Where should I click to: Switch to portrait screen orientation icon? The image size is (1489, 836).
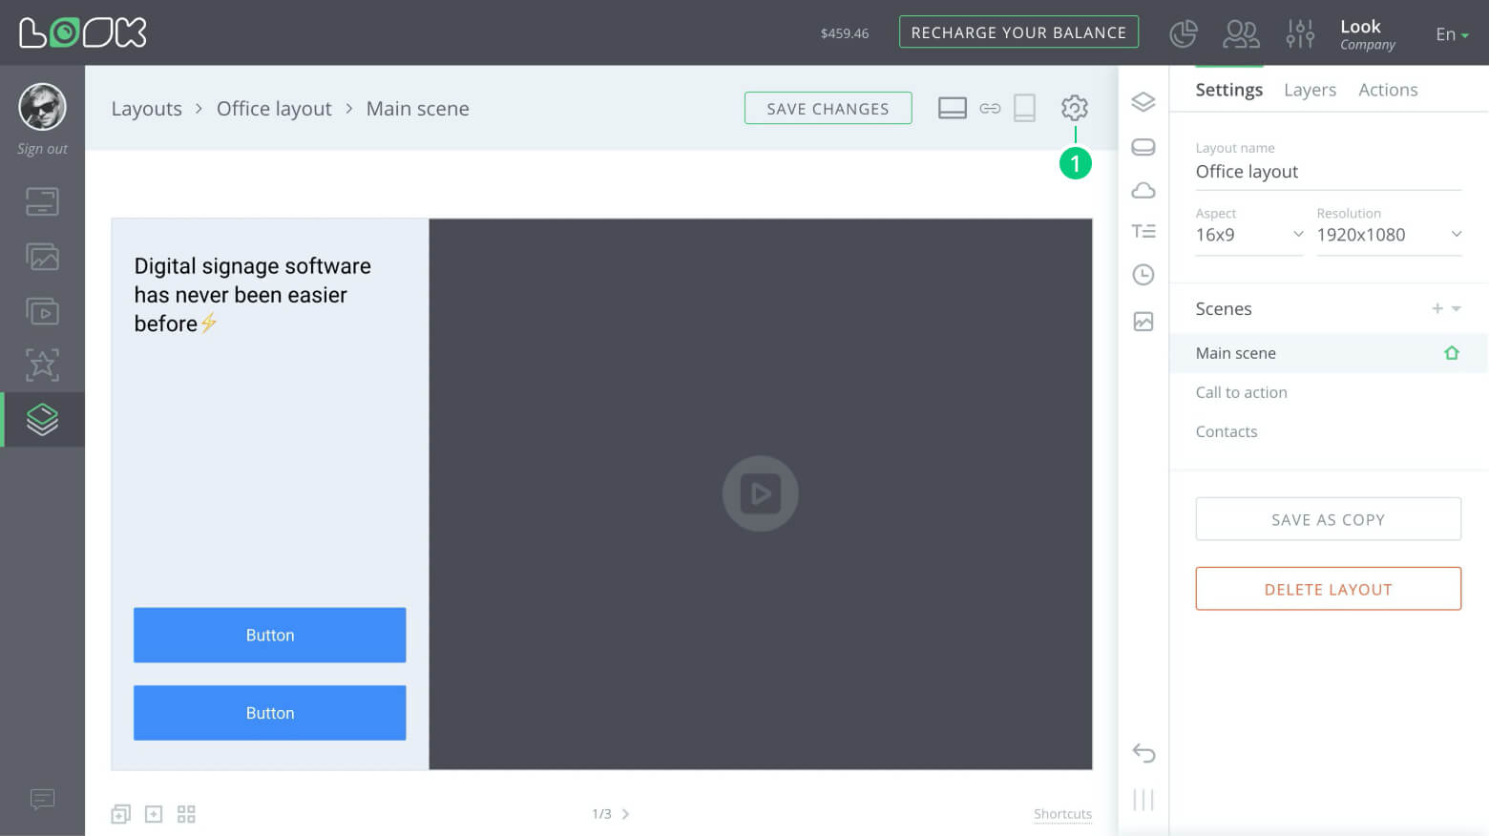point(1024,108)
